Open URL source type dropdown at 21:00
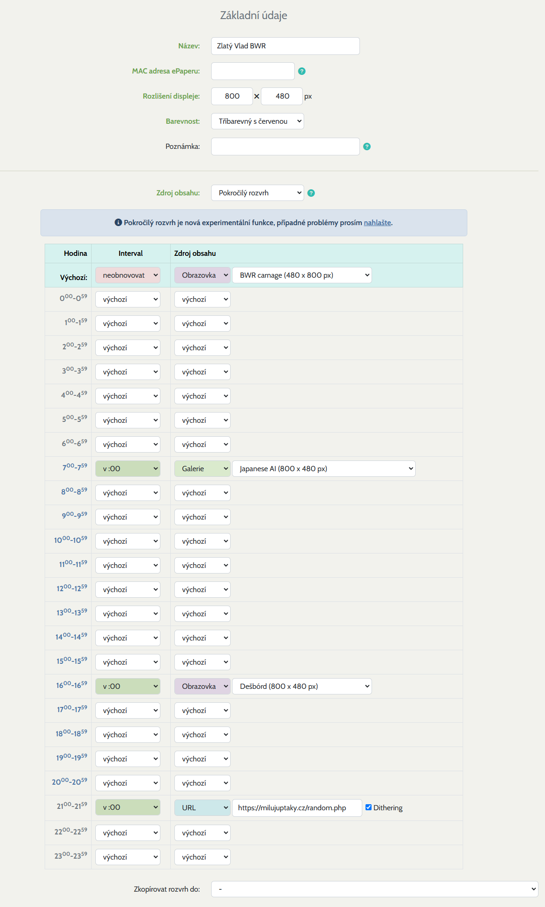The height and width of the screenshot is (907, 545). [202, 808]
